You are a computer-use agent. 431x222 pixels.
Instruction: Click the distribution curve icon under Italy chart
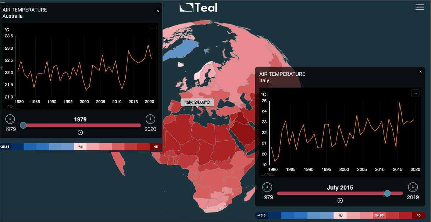tap(268, 174)
